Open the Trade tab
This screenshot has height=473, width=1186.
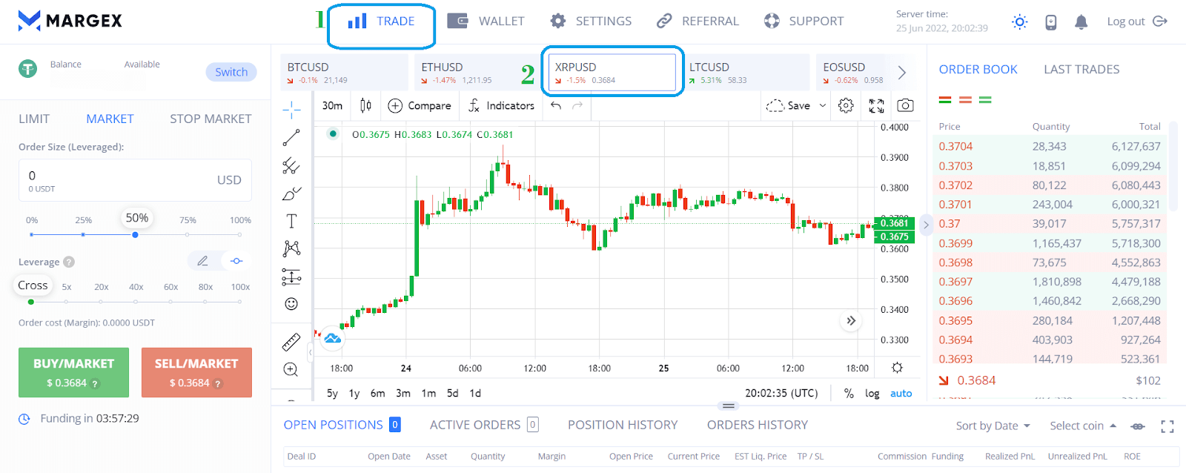coord(381,21)
